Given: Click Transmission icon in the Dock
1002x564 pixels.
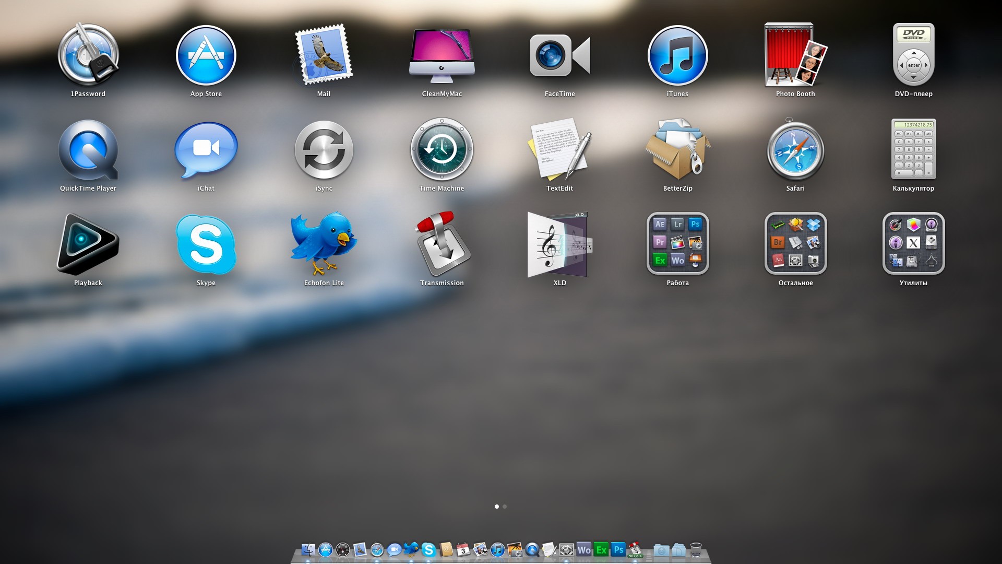Looking at the screenshot, I should [635, 549].
